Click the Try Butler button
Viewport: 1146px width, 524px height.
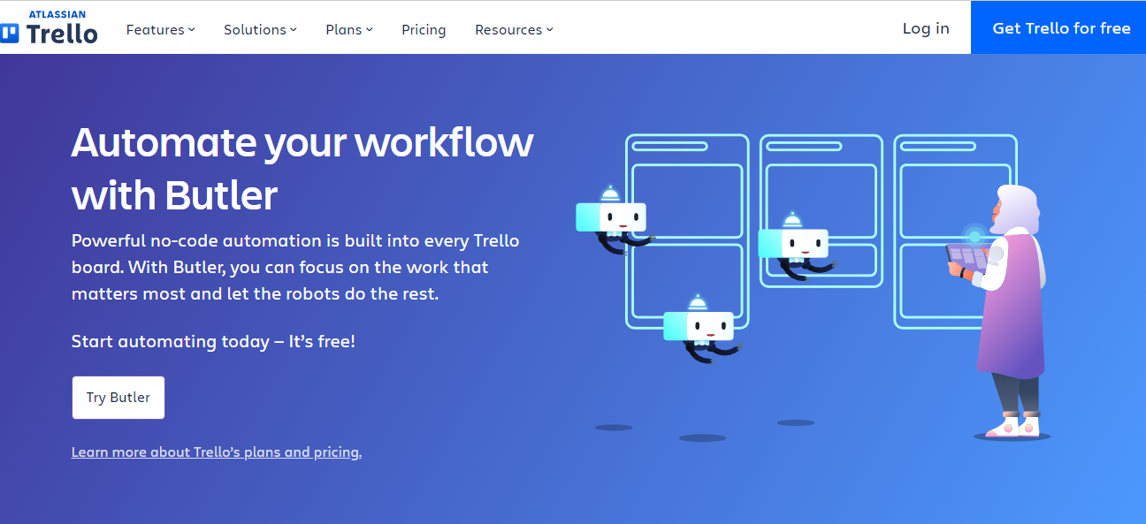(x=118, y=398)
